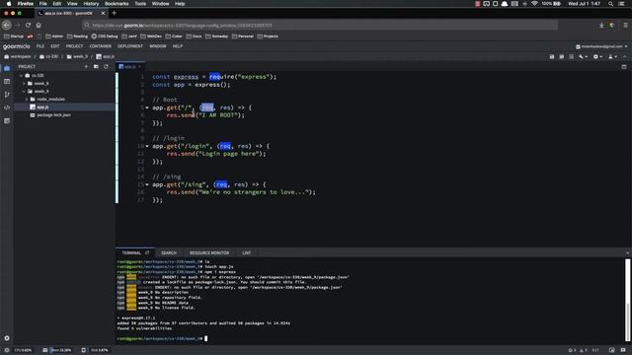The height and width of the screenshot is (355, 632).
Task: Open the DEPLOYMENT menu
Action: click(x=130, y=46)
